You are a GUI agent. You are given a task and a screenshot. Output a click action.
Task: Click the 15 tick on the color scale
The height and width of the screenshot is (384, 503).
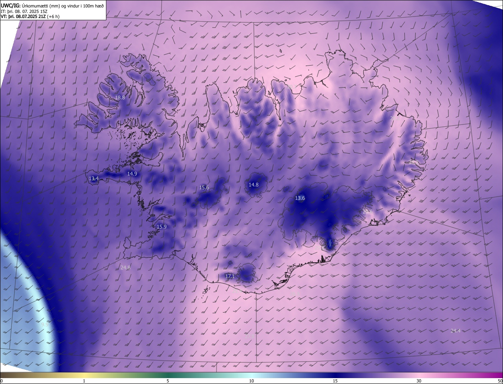(335, 381)
